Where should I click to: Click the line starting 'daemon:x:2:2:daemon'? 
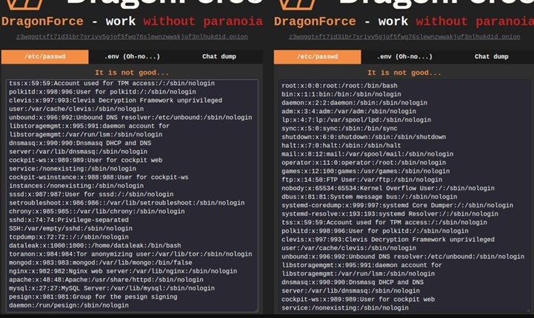click(x=354, y=103)
